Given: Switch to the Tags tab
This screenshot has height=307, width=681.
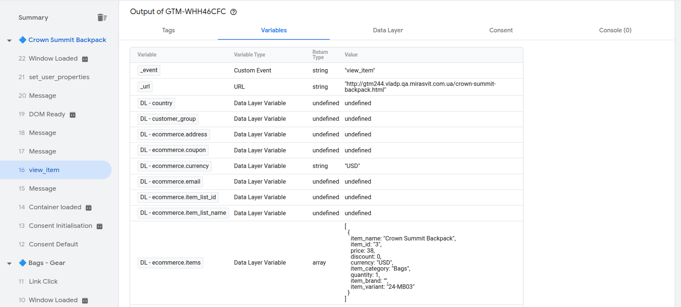Looking at the screenshot, I should tap(168, 30).
